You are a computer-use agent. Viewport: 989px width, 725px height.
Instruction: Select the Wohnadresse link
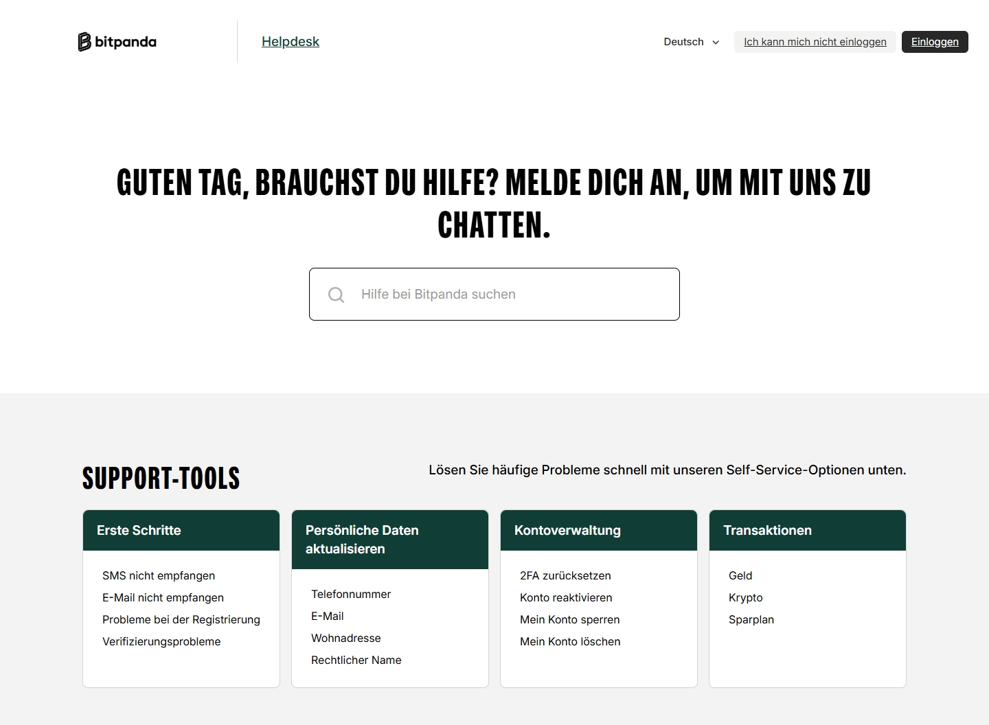coord(346,638)
